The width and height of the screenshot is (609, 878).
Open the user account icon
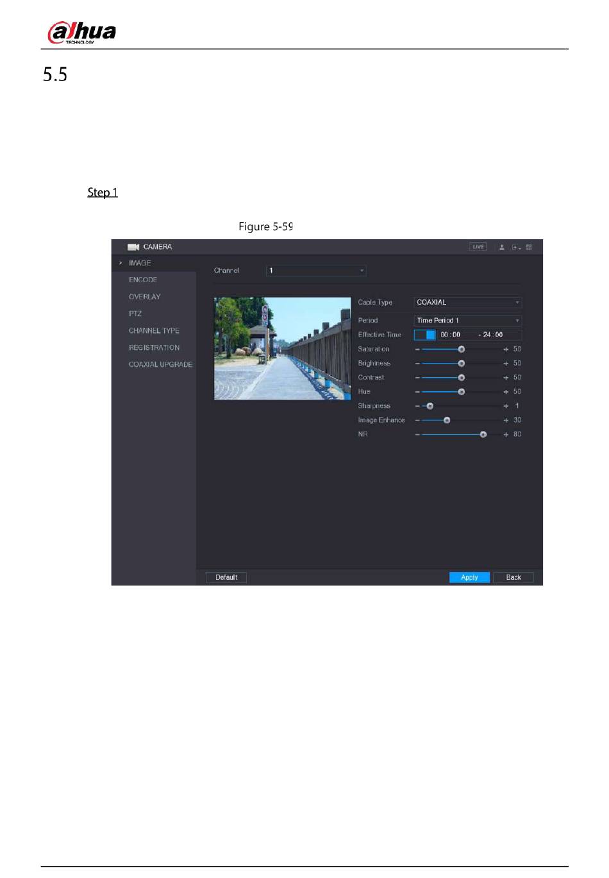[x=502, y=247]
